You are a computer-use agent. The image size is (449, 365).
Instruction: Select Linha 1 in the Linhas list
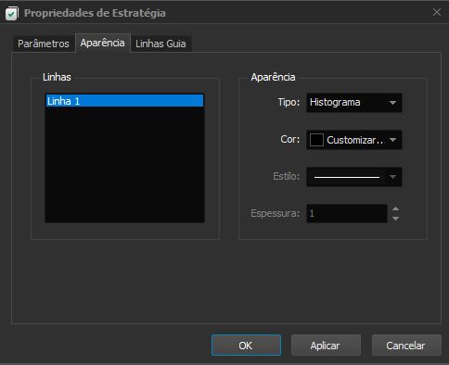pos(124,101)
